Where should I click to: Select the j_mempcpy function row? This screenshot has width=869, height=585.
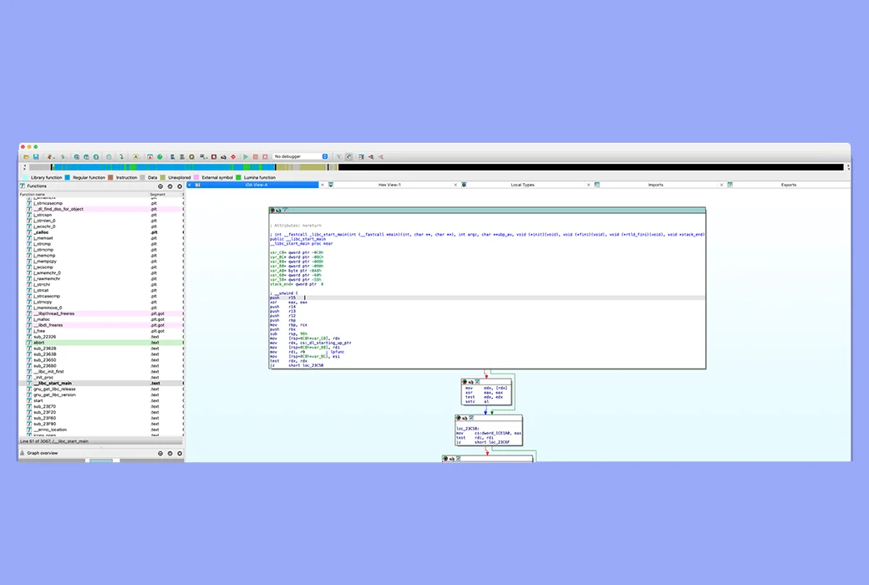101,262
